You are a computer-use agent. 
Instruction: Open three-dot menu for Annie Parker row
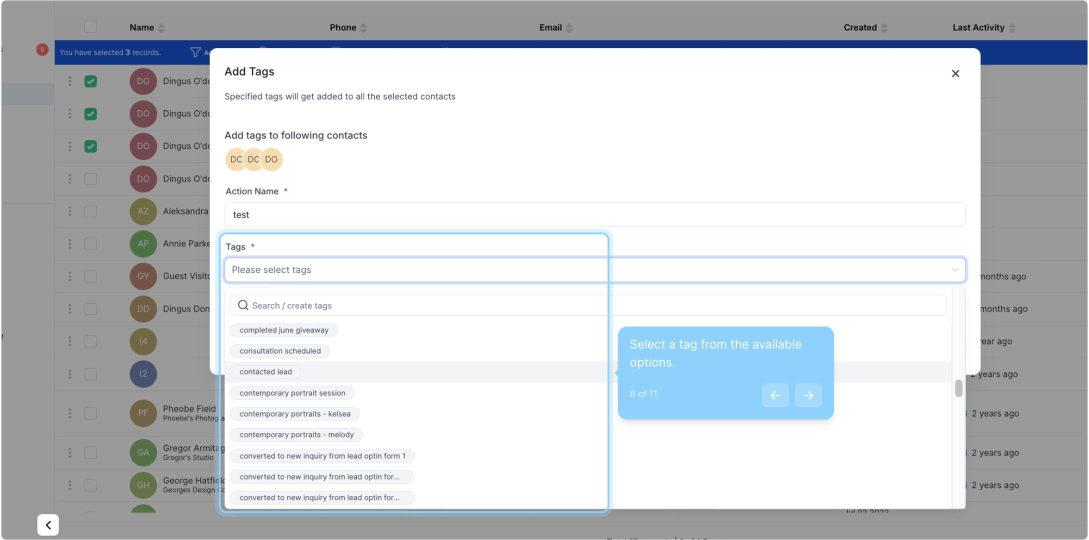point(70,243)
